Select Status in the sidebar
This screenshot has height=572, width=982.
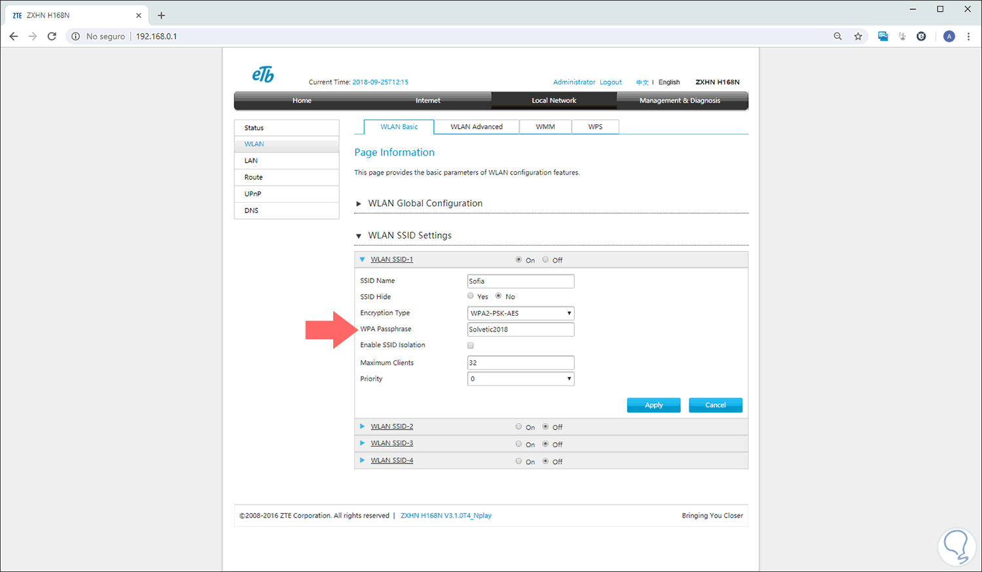287,128
